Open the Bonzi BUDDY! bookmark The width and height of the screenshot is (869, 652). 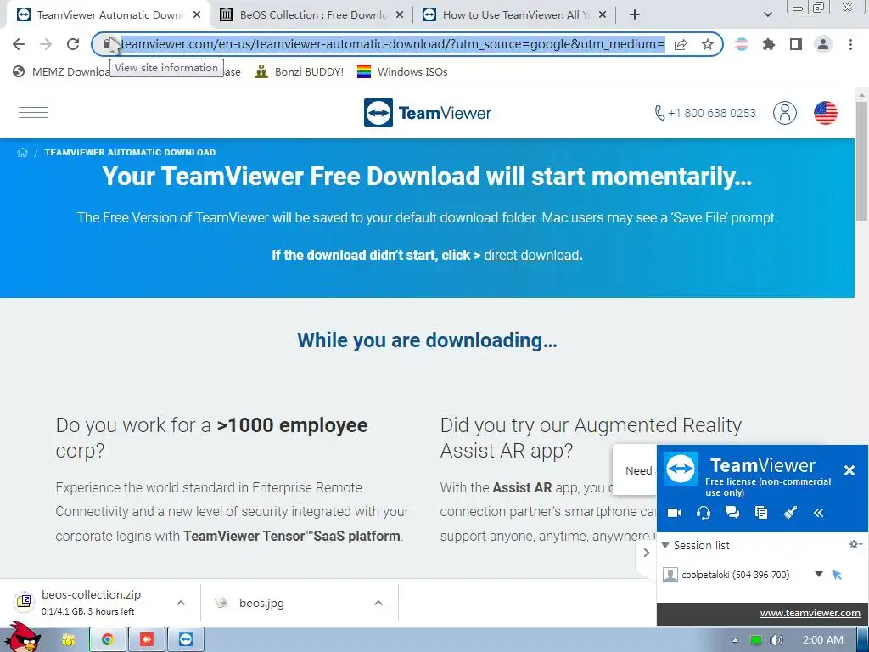pos(300,71)
